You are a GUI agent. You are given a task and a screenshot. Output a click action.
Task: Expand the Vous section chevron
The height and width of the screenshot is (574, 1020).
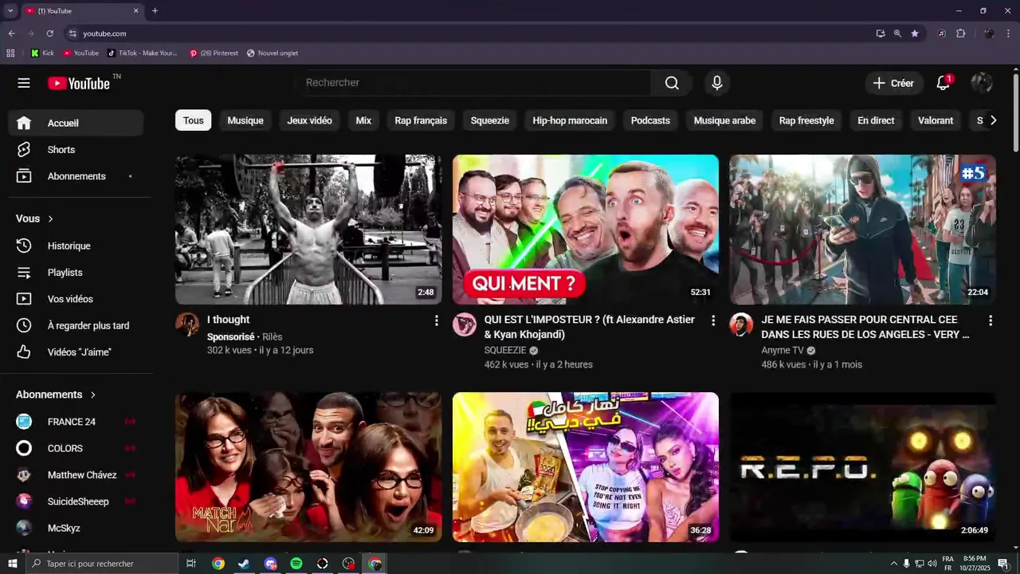point(51,218)
